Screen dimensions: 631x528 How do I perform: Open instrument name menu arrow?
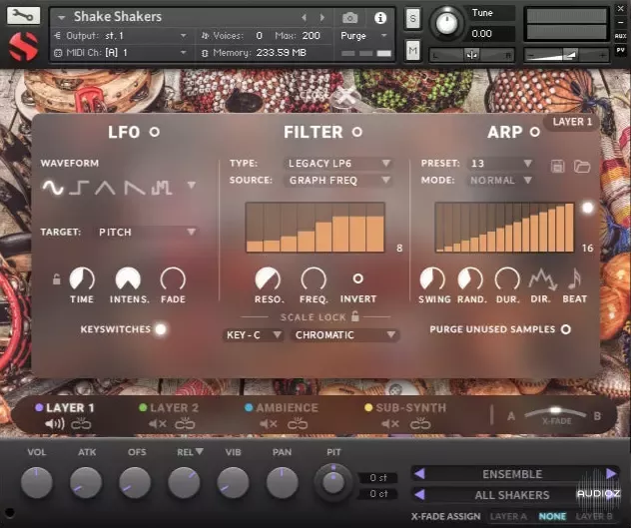coord(61,18)
